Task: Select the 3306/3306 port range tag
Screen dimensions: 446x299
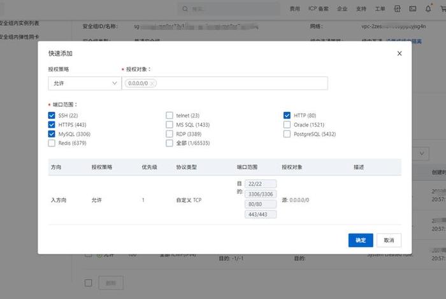Action: 261,194
